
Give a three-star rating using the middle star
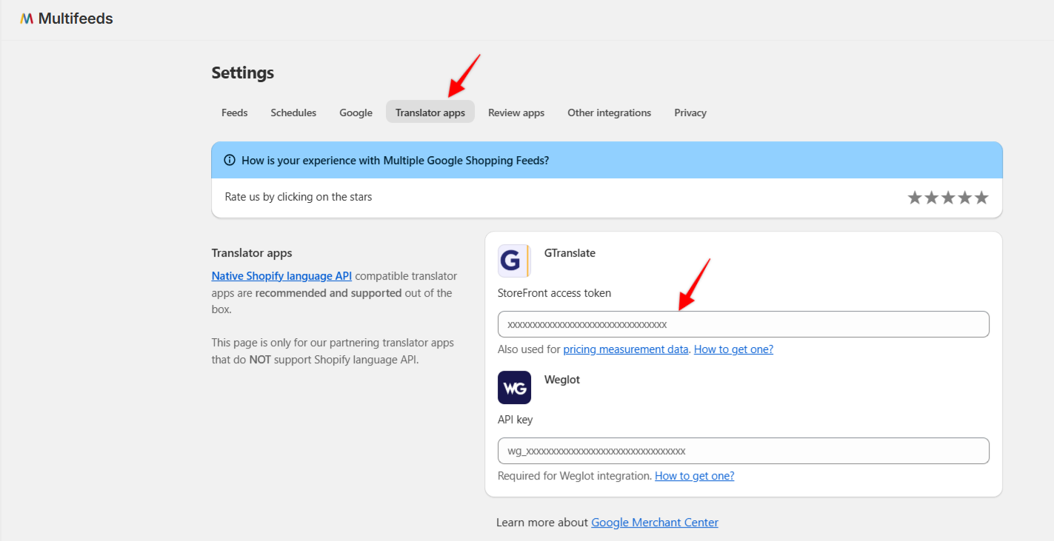[x=948, y=198]
